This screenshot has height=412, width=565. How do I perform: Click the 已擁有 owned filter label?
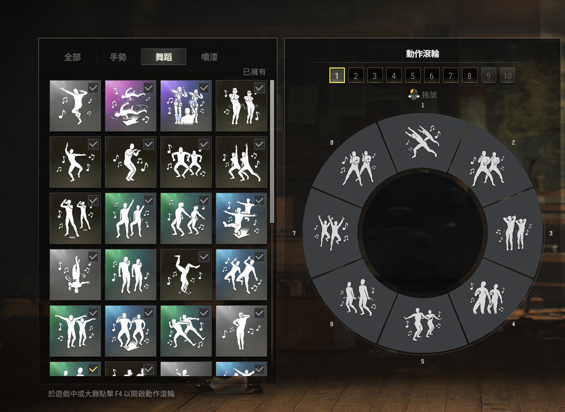click(254, 72)
